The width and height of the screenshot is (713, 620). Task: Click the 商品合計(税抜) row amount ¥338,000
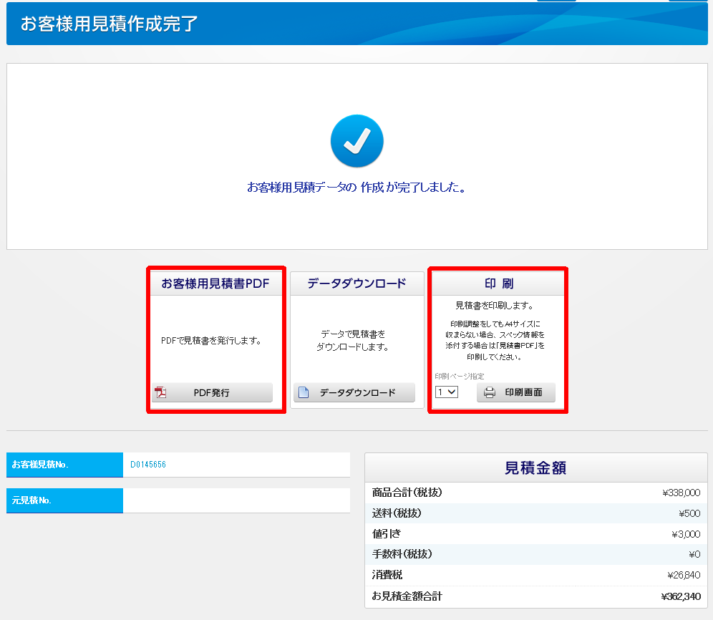[x=681, y=493]
